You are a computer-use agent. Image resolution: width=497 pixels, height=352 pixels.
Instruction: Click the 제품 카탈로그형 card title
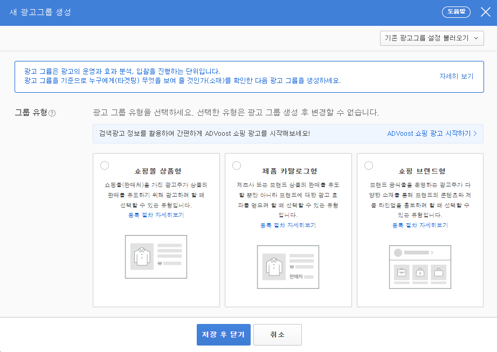289,171
